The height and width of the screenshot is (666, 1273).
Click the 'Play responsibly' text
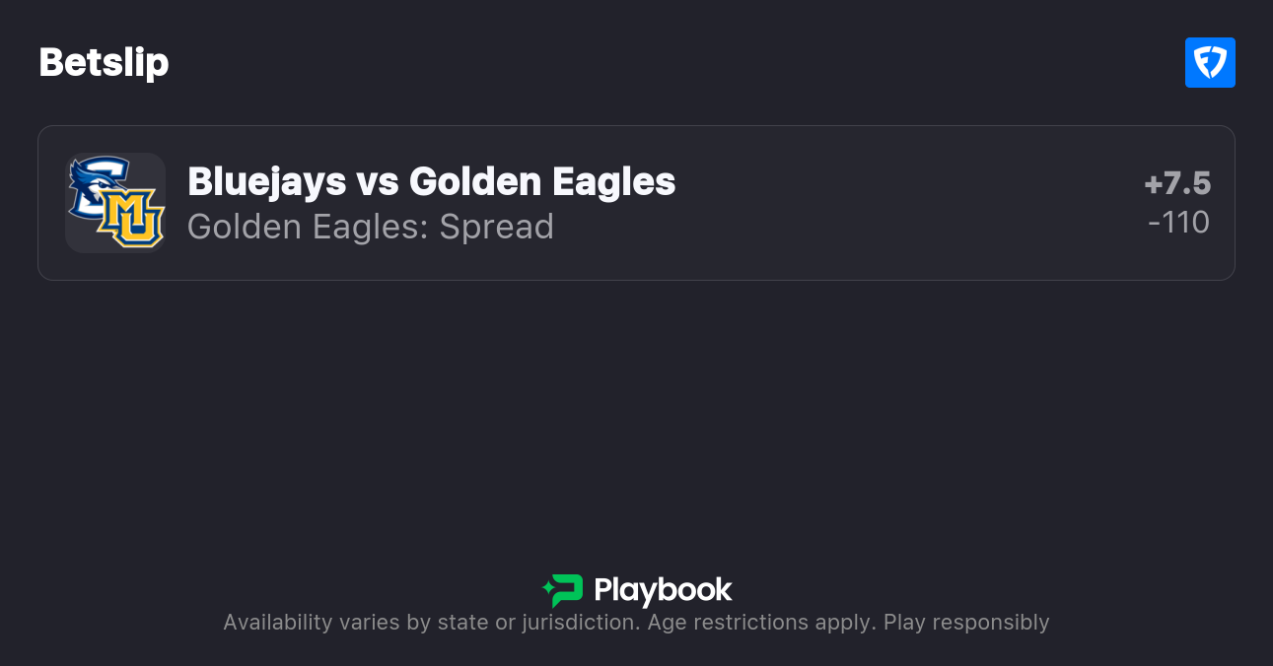[966, 623]
